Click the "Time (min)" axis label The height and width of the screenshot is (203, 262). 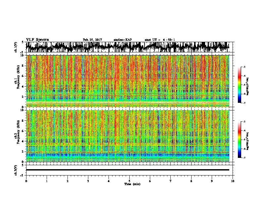132,184
